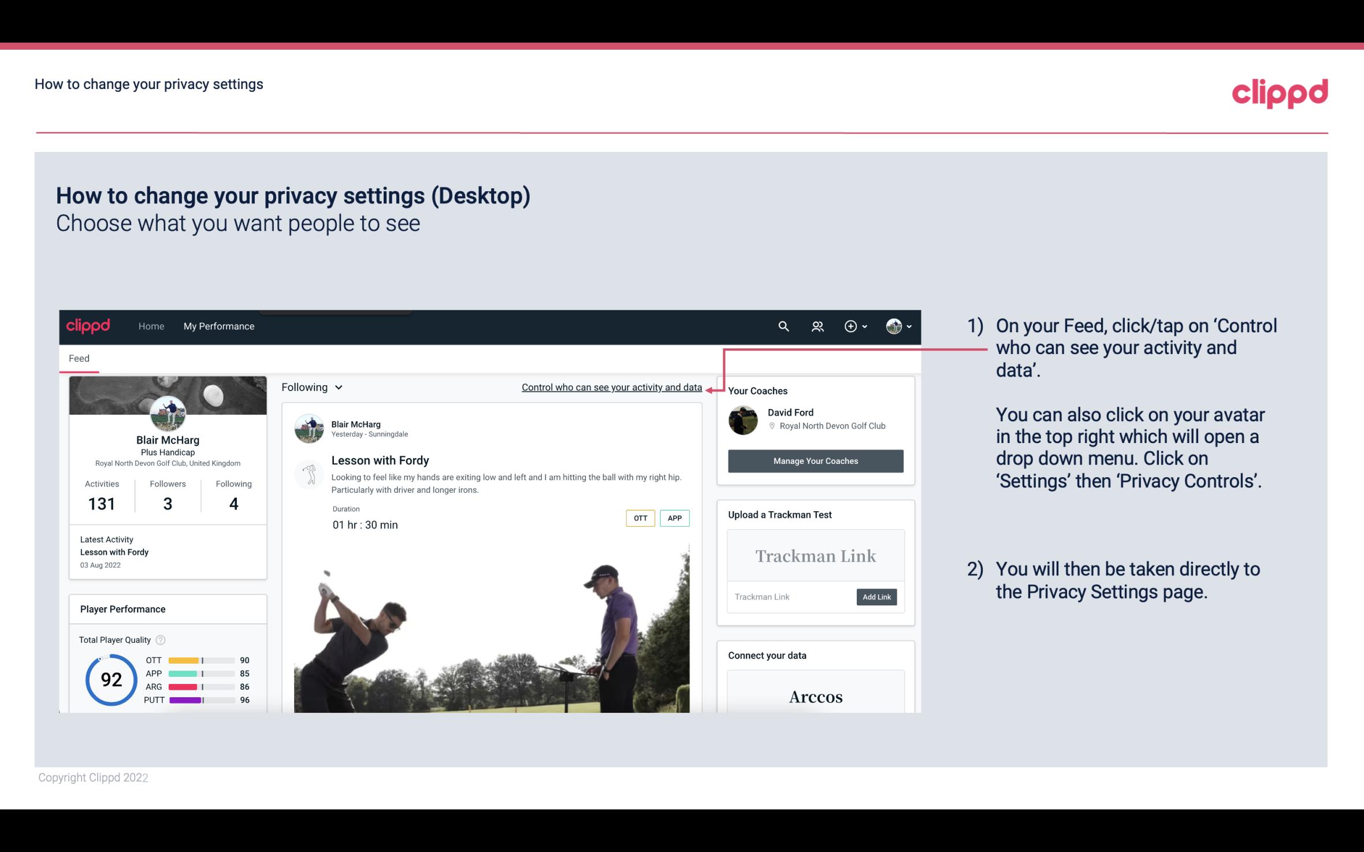Toggle Player Performance section visibility
Screen dimensions: 1364x852
[x=122, y=608]
